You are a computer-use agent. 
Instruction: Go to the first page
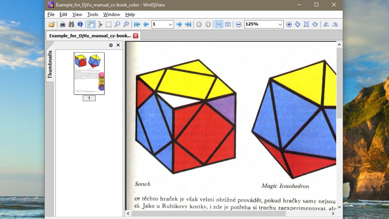tap(137, 24)
